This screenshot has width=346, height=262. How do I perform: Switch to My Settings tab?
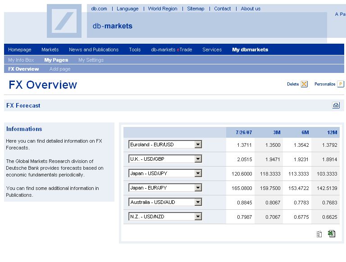click(x=91, y=60)
